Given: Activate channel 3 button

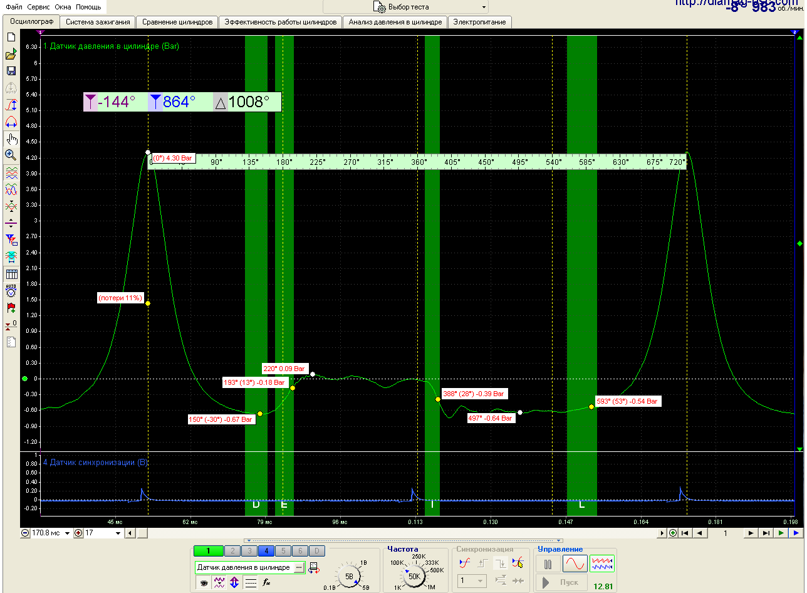Looking at the screenshot, I should coord(249,551).
